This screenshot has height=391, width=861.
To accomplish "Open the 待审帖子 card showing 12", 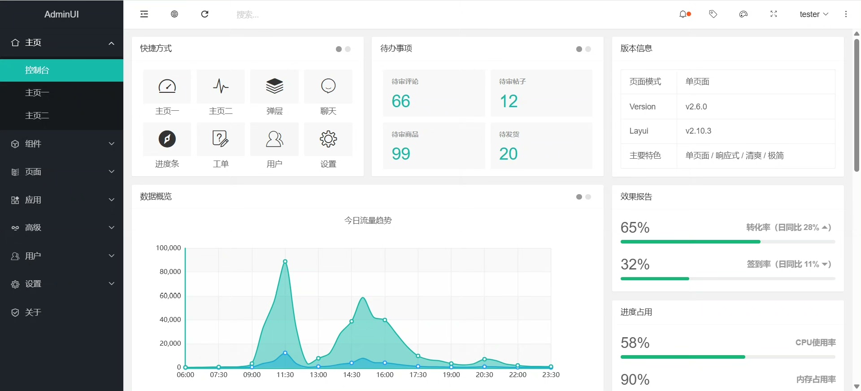I will click(x=541, y=93).
